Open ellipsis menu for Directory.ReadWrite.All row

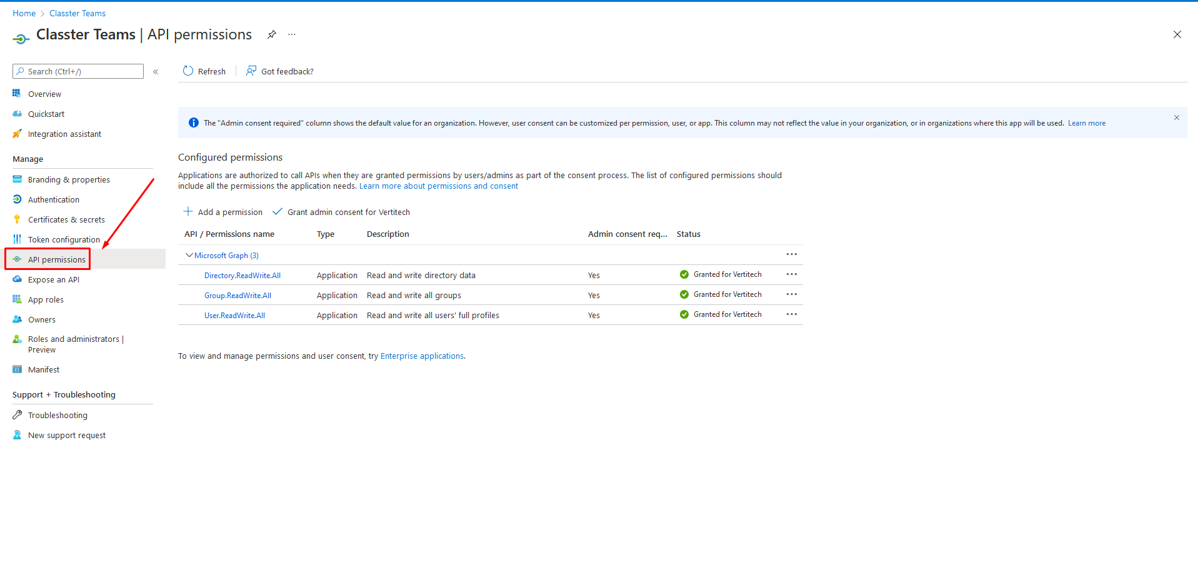click(792, 274)
